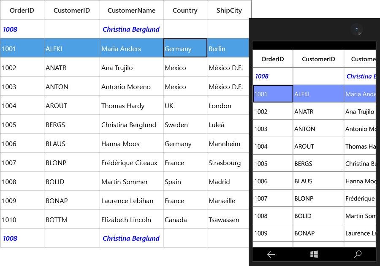Tap the blue italic 1008 in phone grid
Screen dimensions: 380x266
(x=273, y=76)
